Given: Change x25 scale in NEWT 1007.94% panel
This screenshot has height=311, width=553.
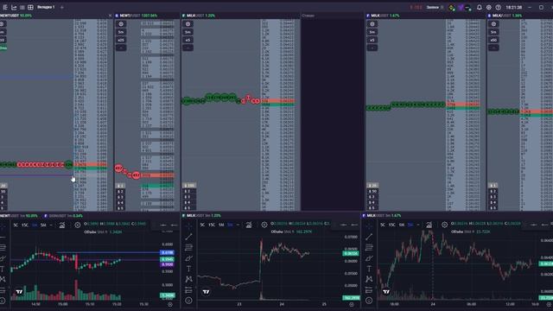Looking at the screenshot, I should tap(121, 40).
